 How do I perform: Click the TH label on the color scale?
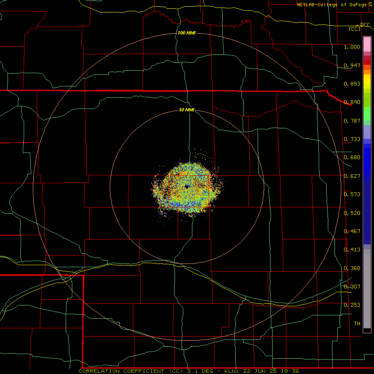pyautogui.click(x=357, y=324)
